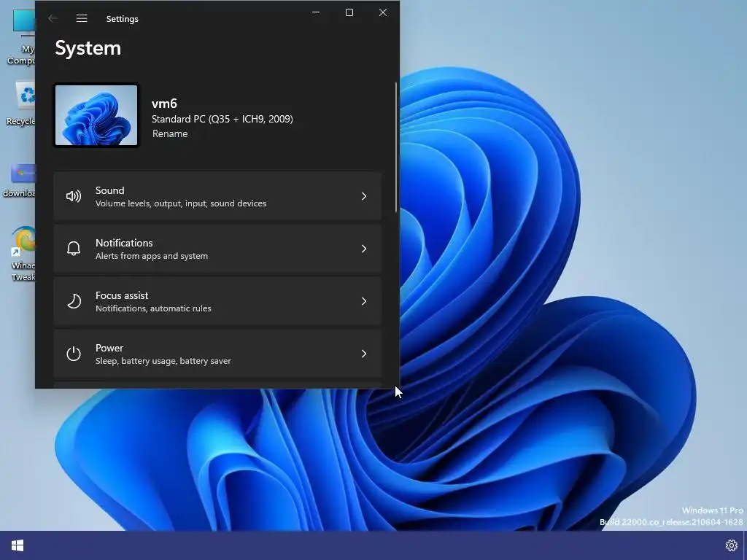Image resolution: width=747 pixels, height=560 pixels.
Task: Click the Power icon
Action: [74, 354]
